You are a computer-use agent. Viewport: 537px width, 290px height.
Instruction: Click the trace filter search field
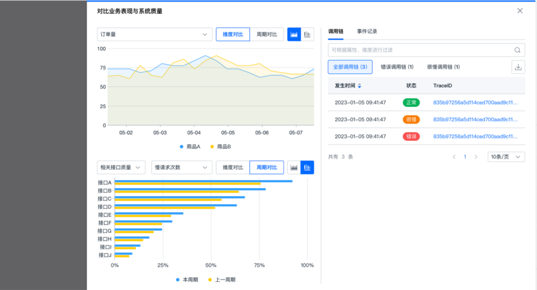tap(420, 50)
